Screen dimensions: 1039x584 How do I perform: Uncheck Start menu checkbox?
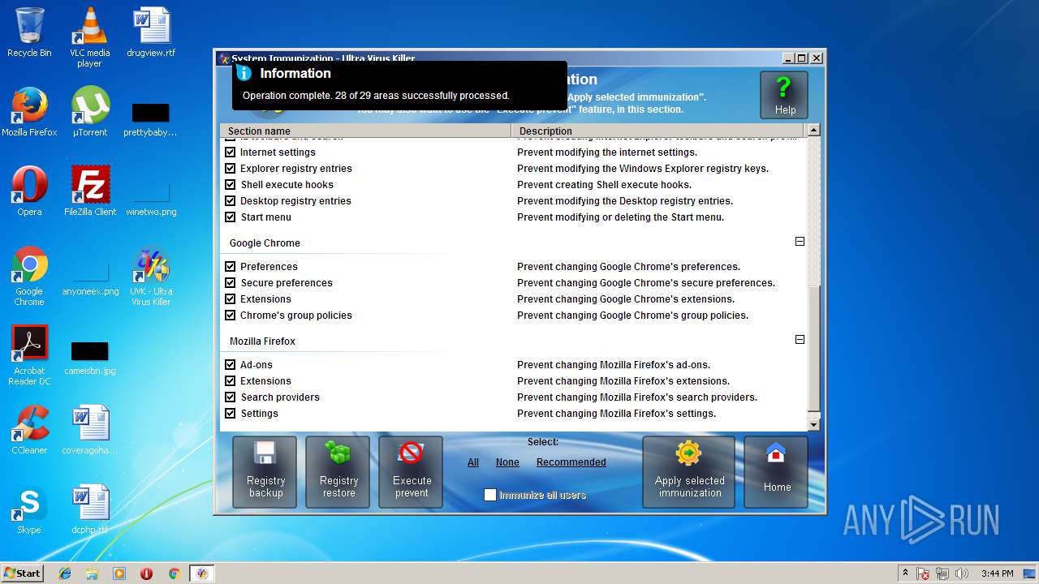pos(230,217)
